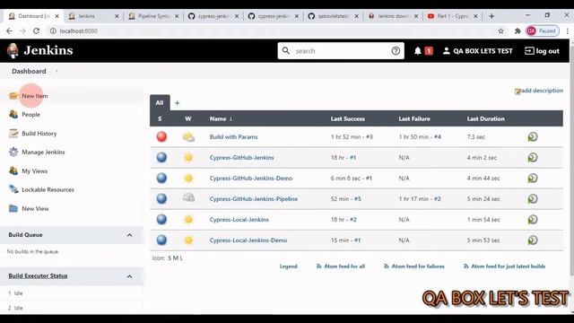Open the Cypress-GitHub-Jenkins job
Image resolution: width=574 pixels, height=323 pixels.
coord(241,158)
